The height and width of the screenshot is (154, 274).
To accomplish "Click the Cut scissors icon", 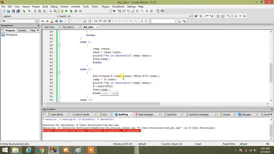I will point(35,11).
